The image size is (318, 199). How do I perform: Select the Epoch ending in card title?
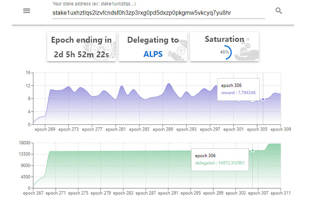[x=82, y=40]
